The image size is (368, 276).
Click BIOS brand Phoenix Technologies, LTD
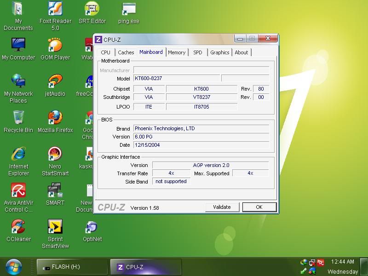pyautogui.click(x=201, y=128)
